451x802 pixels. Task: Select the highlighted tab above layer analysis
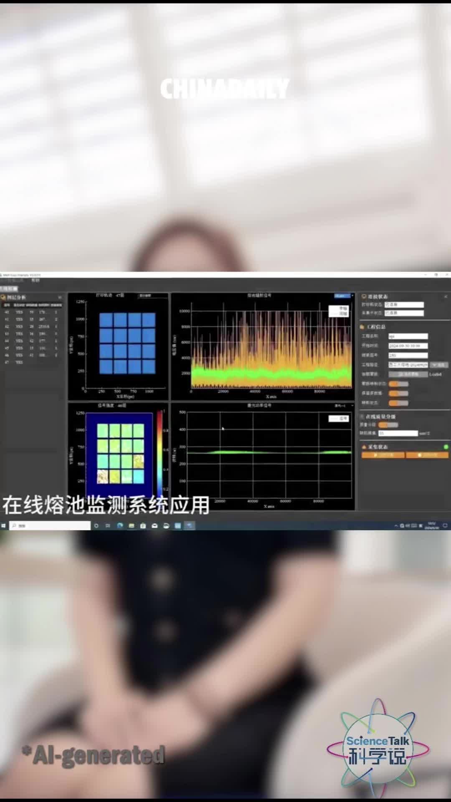click(x=9, y=288)
